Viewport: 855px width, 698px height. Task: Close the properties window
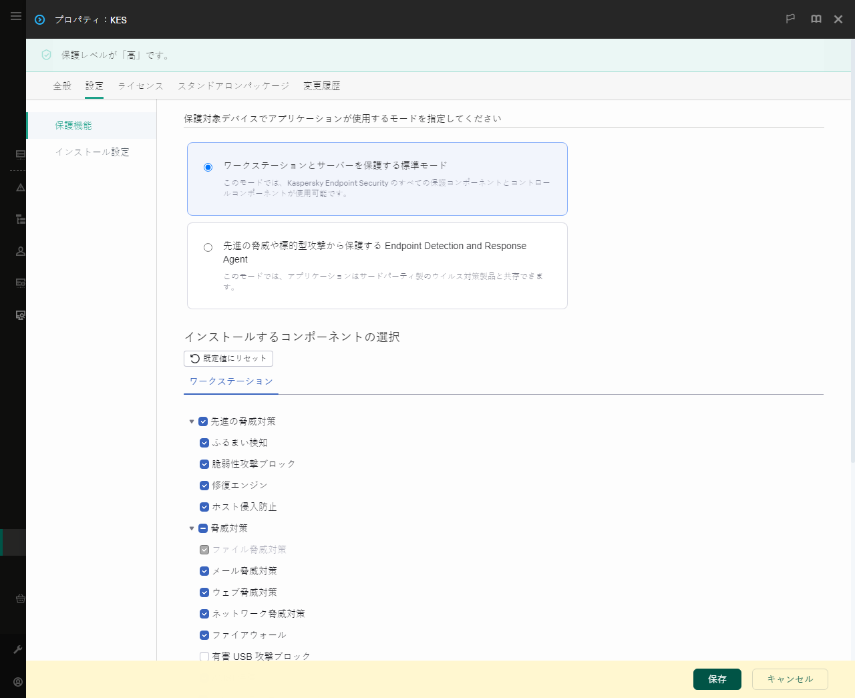coord(838,19)
